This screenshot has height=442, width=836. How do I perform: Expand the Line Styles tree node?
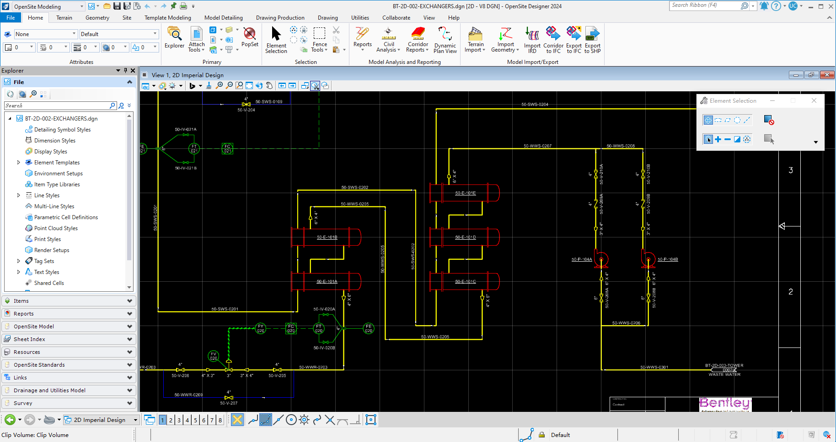click(x=19, y=195)
